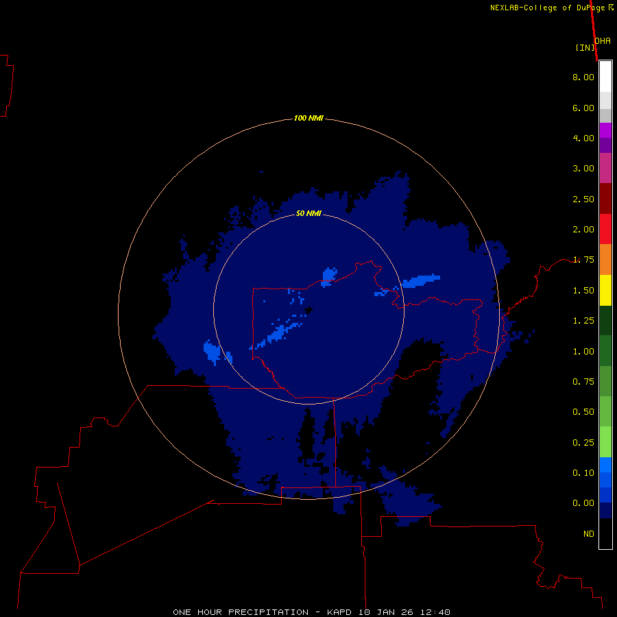Pick the yellow 1.50 color swatch
This screenshot has height=617, width=617.
[605, 290]
